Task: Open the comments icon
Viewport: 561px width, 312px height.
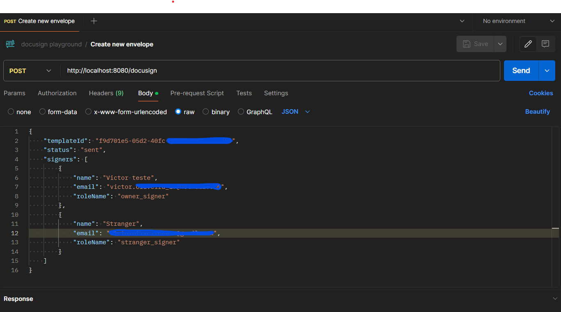Action: [545, 44]
